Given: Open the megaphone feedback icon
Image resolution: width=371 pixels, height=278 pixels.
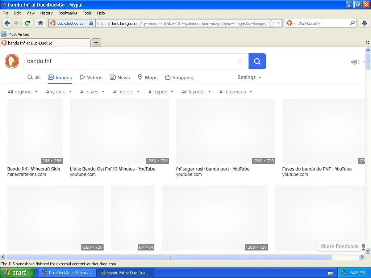Looking at the screenshot, I should coord(355,62).
